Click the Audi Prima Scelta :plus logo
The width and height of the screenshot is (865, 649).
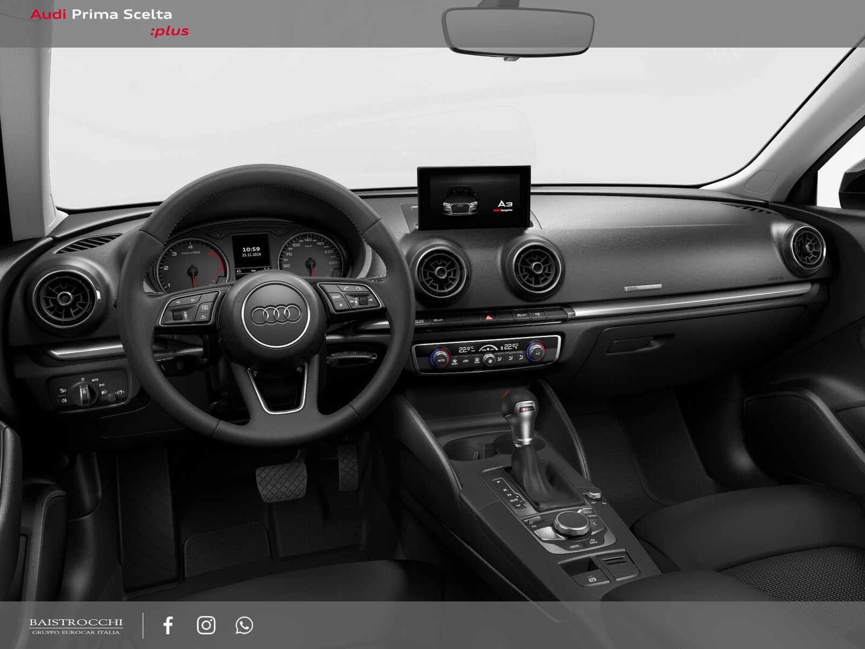coord(109,22)
